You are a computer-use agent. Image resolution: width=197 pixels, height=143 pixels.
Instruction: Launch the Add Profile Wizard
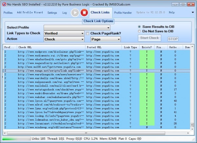(30, 13)
